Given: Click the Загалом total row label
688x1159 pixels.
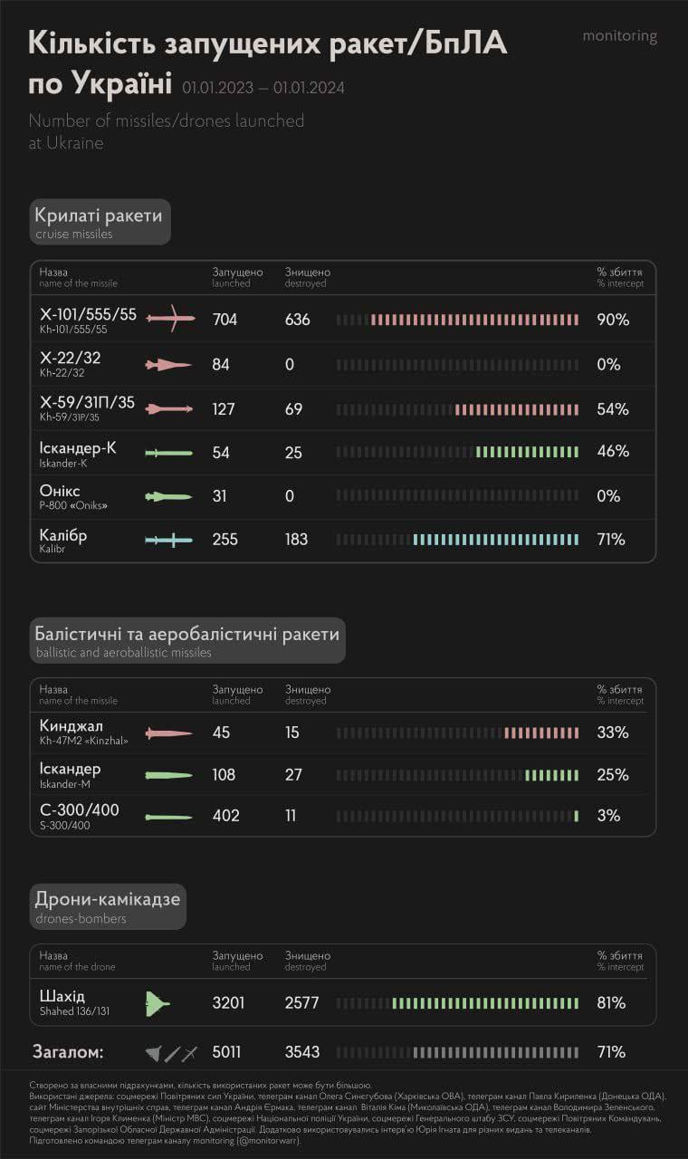Looking at the screenshot, I should pos(69,1053).
